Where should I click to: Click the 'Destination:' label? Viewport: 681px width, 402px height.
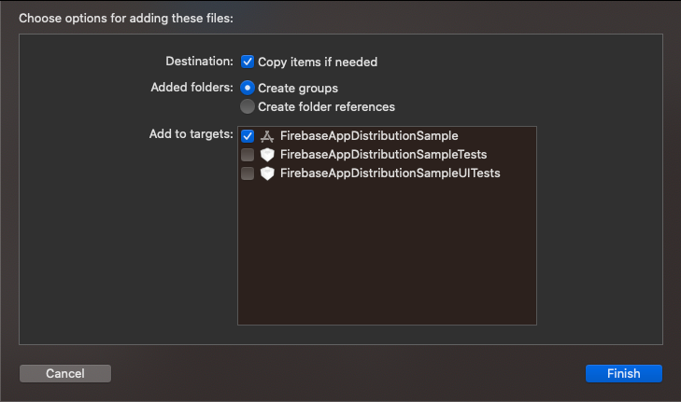199,62
